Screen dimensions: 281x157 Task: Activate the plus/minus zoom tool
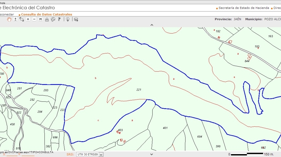pyautogui.click(x=15, y=19)
